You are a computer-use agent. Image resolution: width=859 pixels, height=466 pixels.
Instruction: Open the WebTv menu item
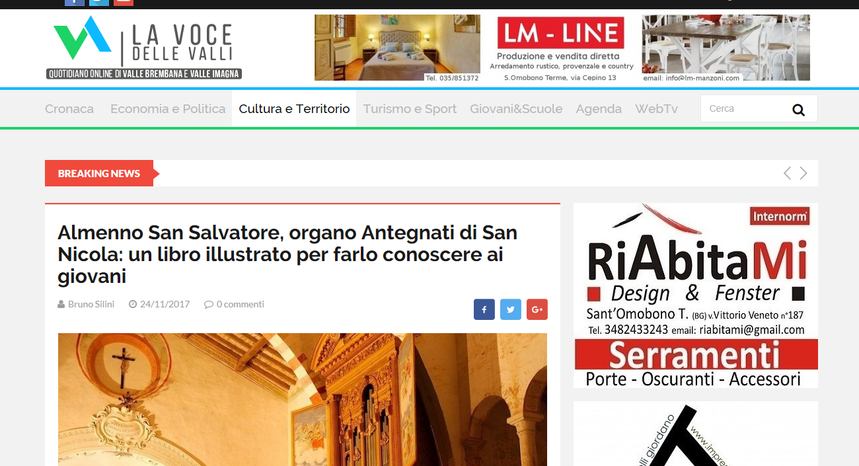(x=656, y=109)
